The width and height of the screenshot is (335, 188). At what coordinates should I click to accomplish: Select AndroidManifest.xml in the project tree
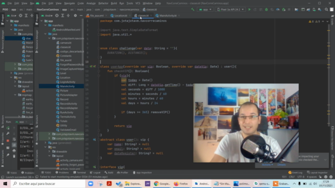pyautogui.click(x=66, y=30)
